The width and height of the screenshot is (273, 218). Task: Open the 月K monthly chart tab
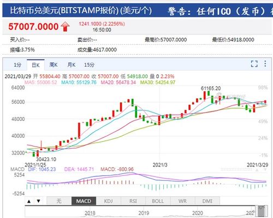coord(72,65)
